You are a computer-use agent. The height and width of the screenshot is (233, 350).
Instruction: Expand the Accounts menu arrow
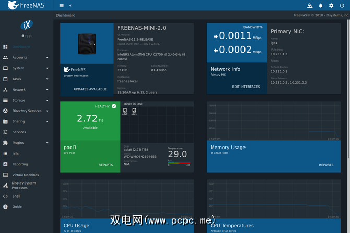click(x=47, y=57)
